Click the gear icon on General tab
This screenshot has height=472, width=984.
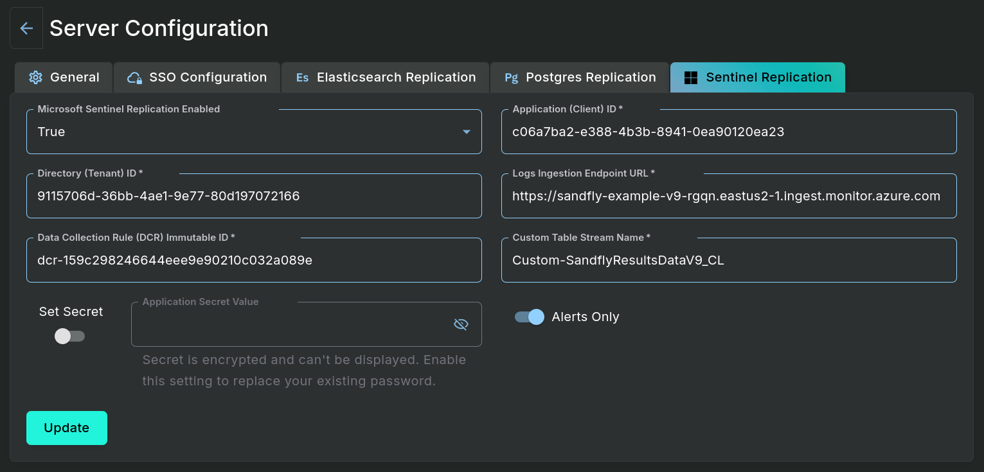coord(35,78)
